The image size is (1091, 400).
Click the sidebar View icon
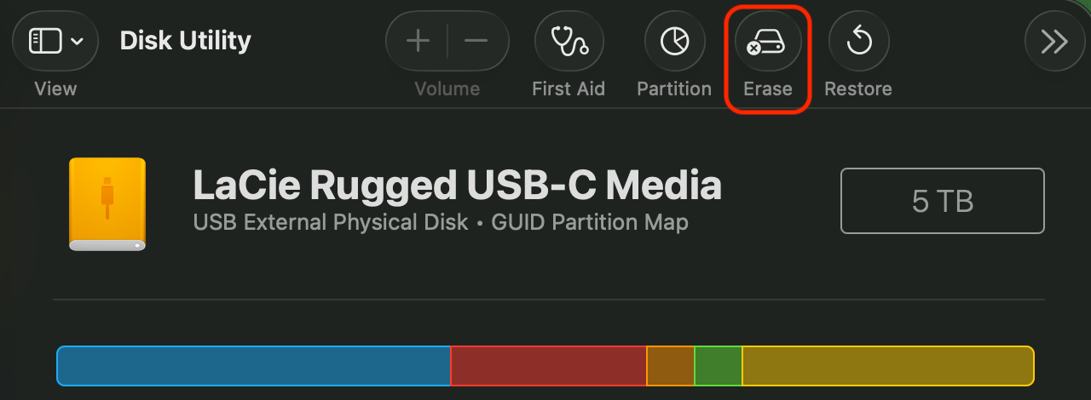[x=45, y=41]
